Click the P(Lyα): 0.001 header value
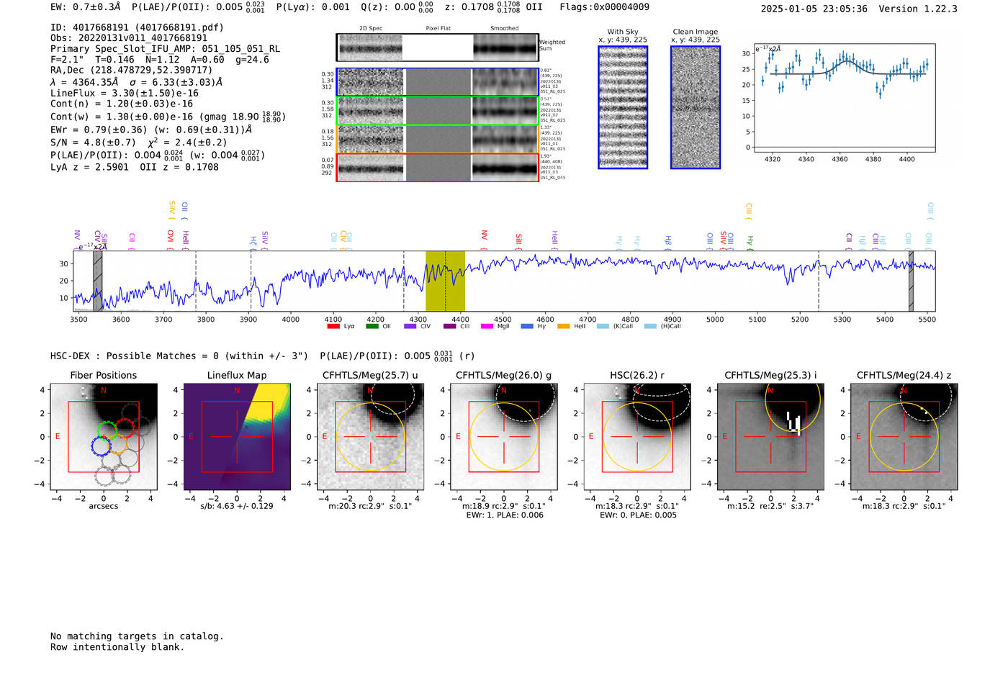The width and height of the screenshot is (1008, 686). pyautogui.click(x=313, y=7)
